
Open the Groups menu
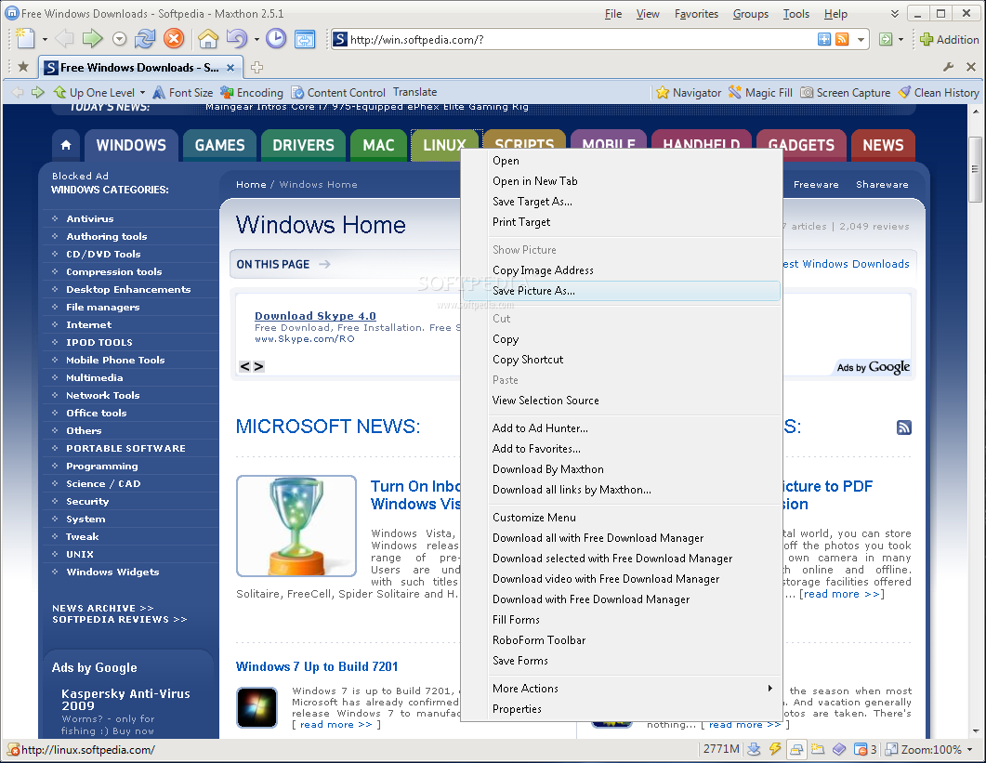tap(751, 14)
